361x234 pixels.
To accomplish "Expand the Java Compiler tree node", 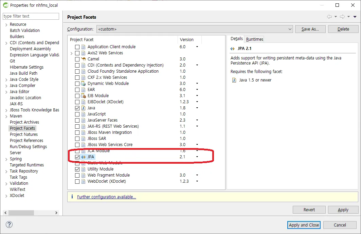I will (x=6, y=86).
